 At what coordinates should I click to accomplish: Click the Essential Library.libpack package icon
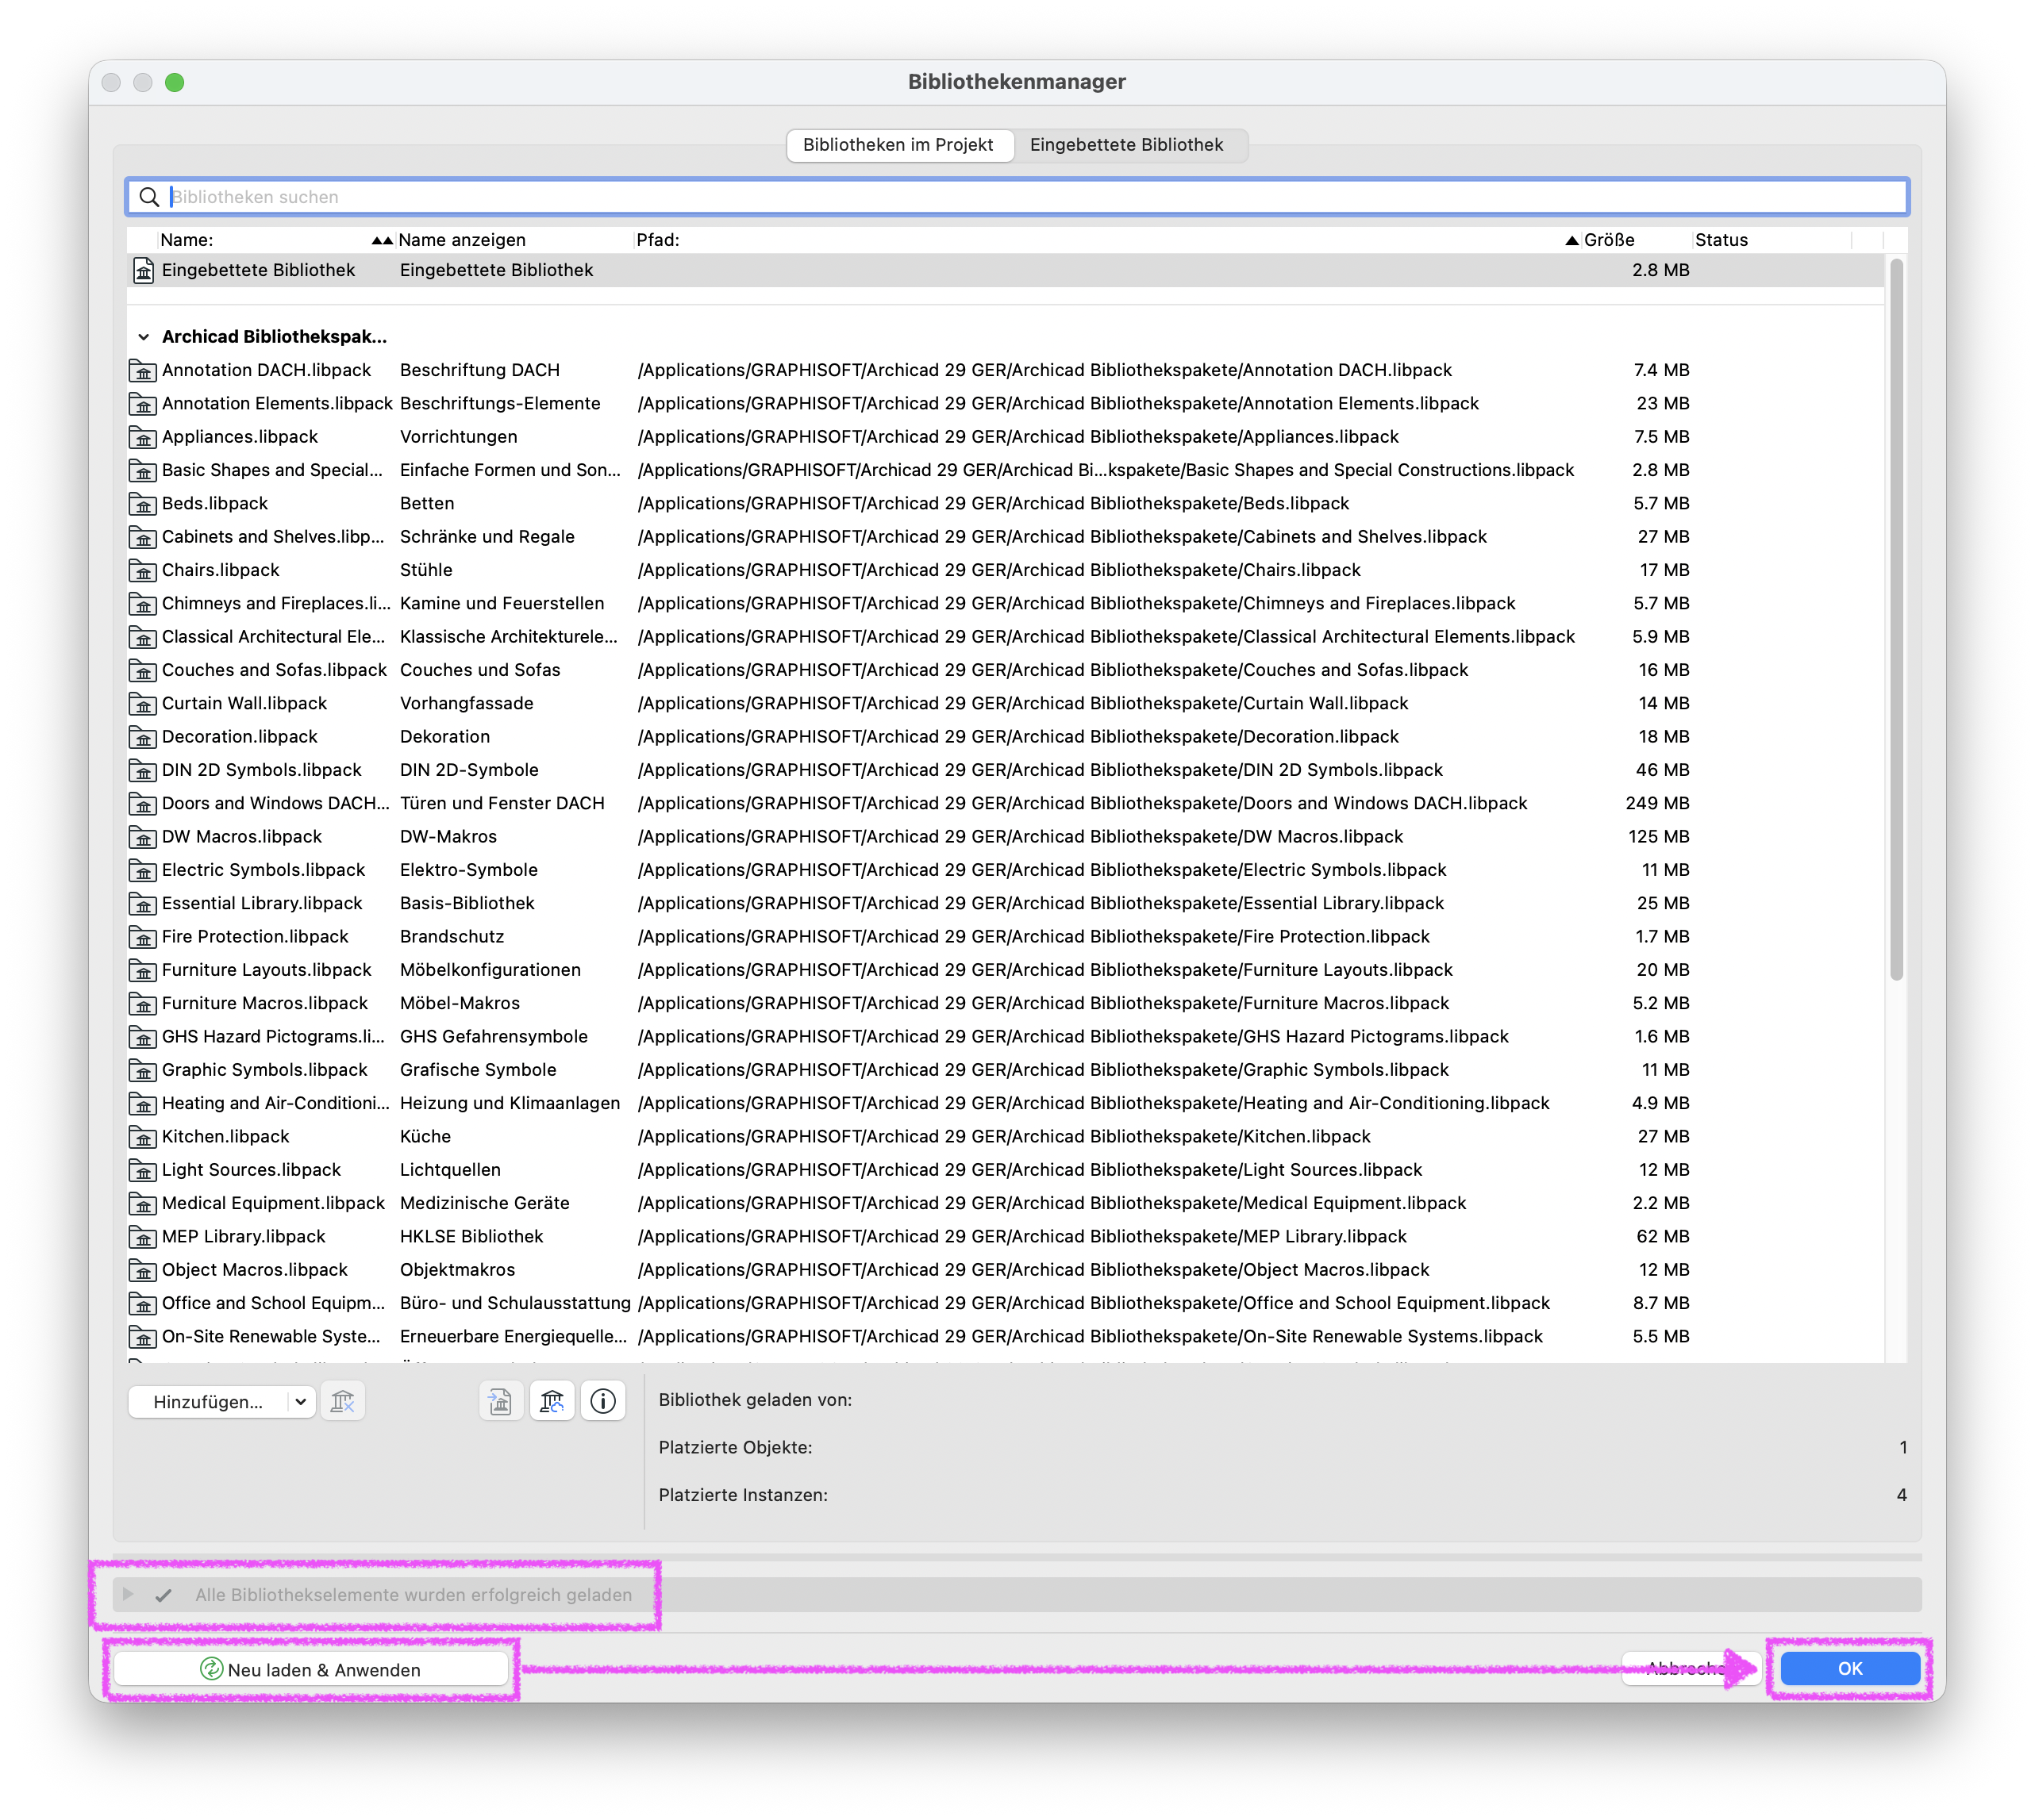tap(143, 903)
